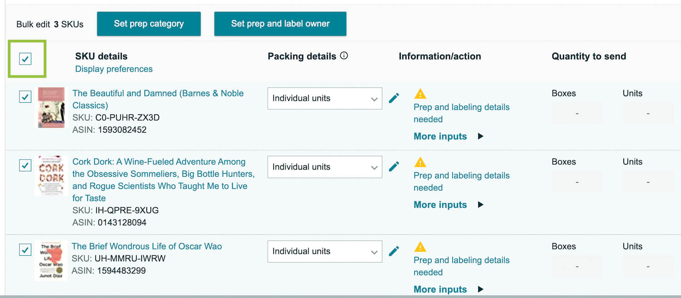The width and height of the screenshot is (681, 298).
Task: Deselect The Beautiful and Damned checkbox
Action: tap(25, 97)
